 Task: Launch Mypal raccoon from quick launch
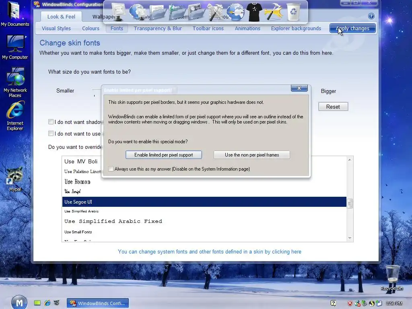[x=56, y=303]
